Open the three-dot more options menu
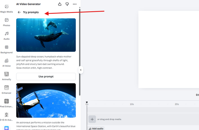 (x=75, y=4)
